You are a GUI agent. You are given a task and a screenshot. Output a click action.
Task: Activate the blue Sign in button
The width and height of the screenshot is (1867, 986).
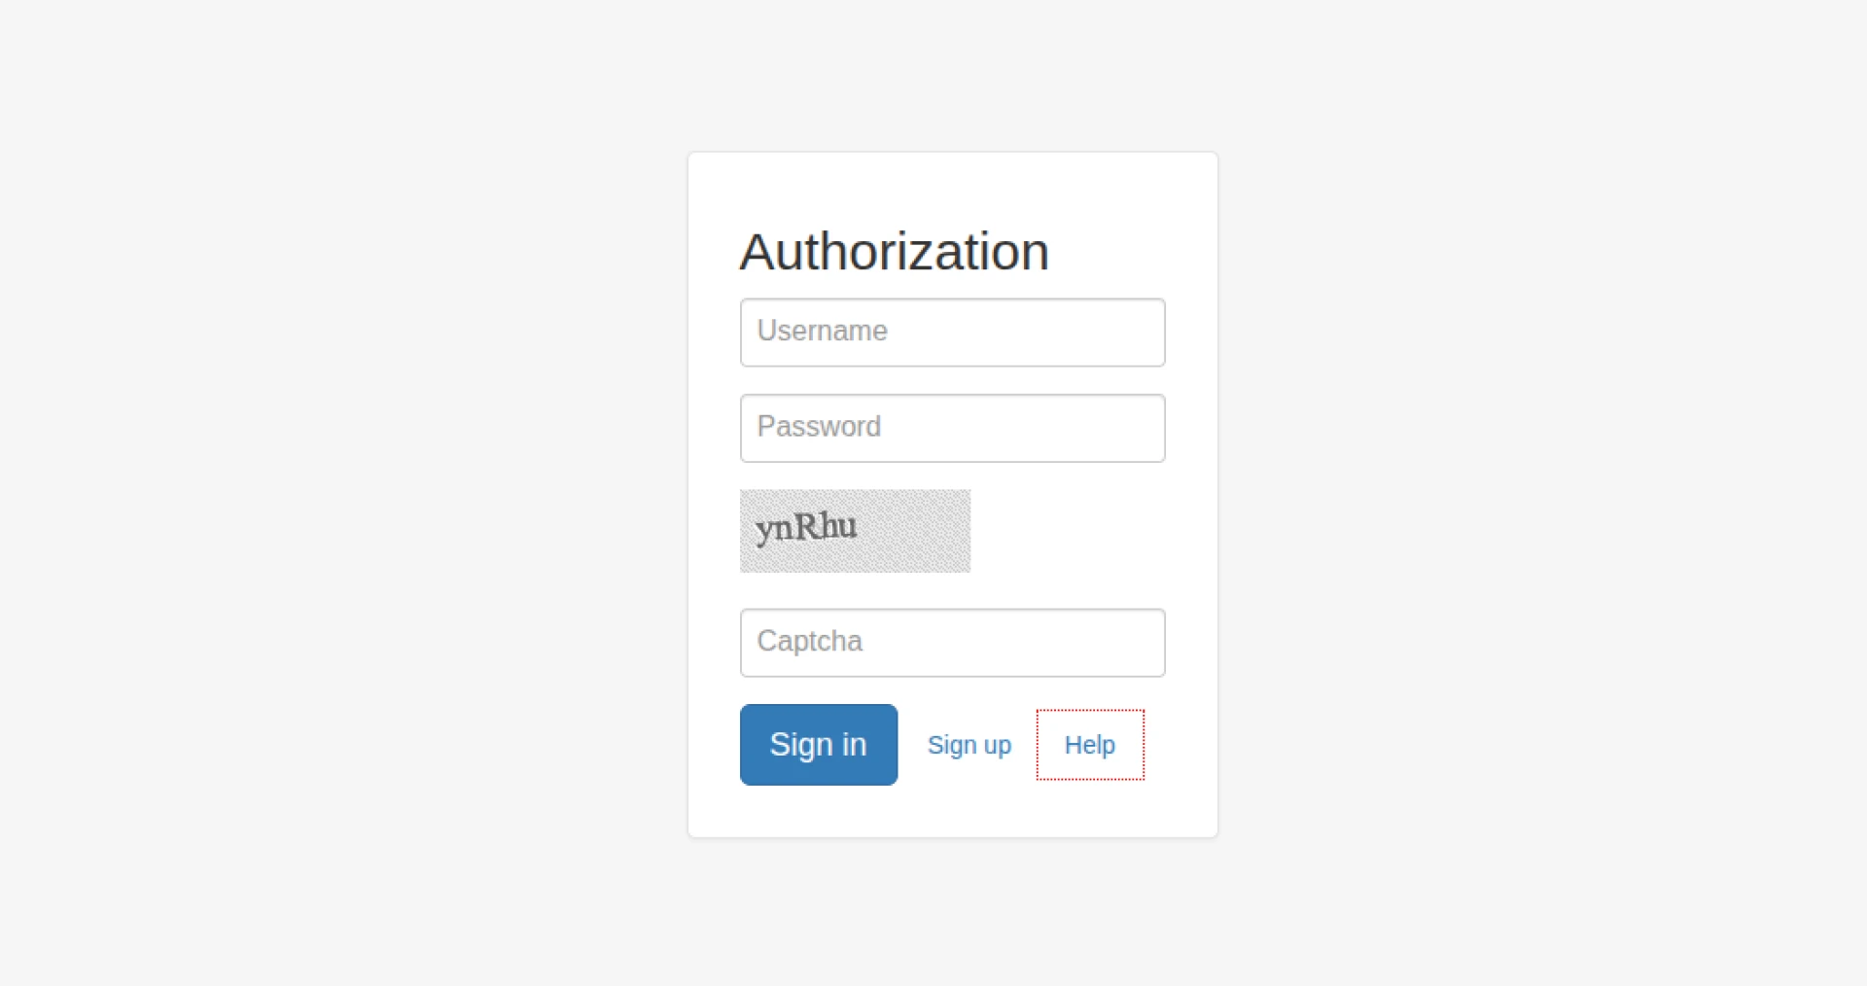[x=818, y=744]
